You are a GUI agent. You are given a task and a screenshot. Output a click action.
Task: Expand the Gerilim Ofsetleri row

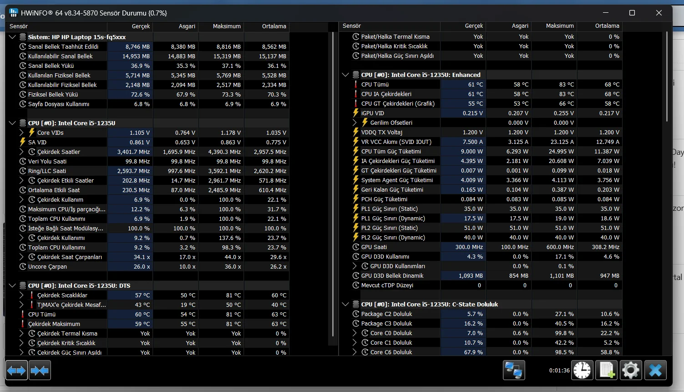pos(355,122)
